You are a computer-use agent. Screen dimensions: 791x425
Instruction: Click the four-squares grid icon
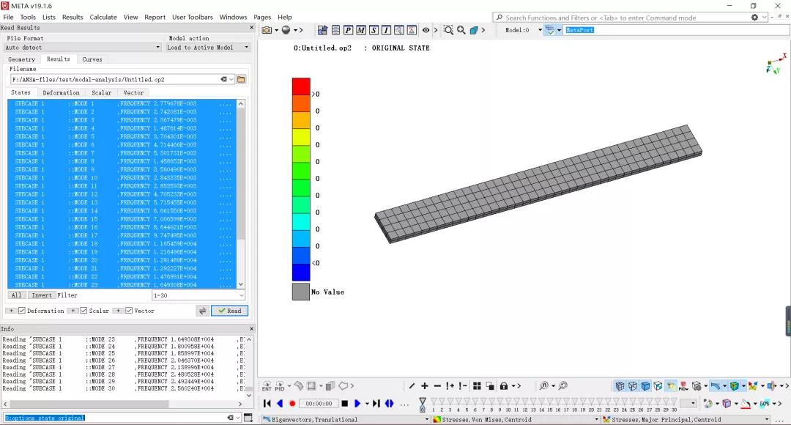(x=477, y=386)
